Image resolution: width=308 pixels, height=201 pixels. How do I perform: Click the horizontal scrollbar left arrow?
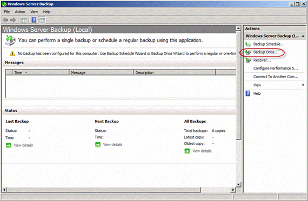pos(4,190)
